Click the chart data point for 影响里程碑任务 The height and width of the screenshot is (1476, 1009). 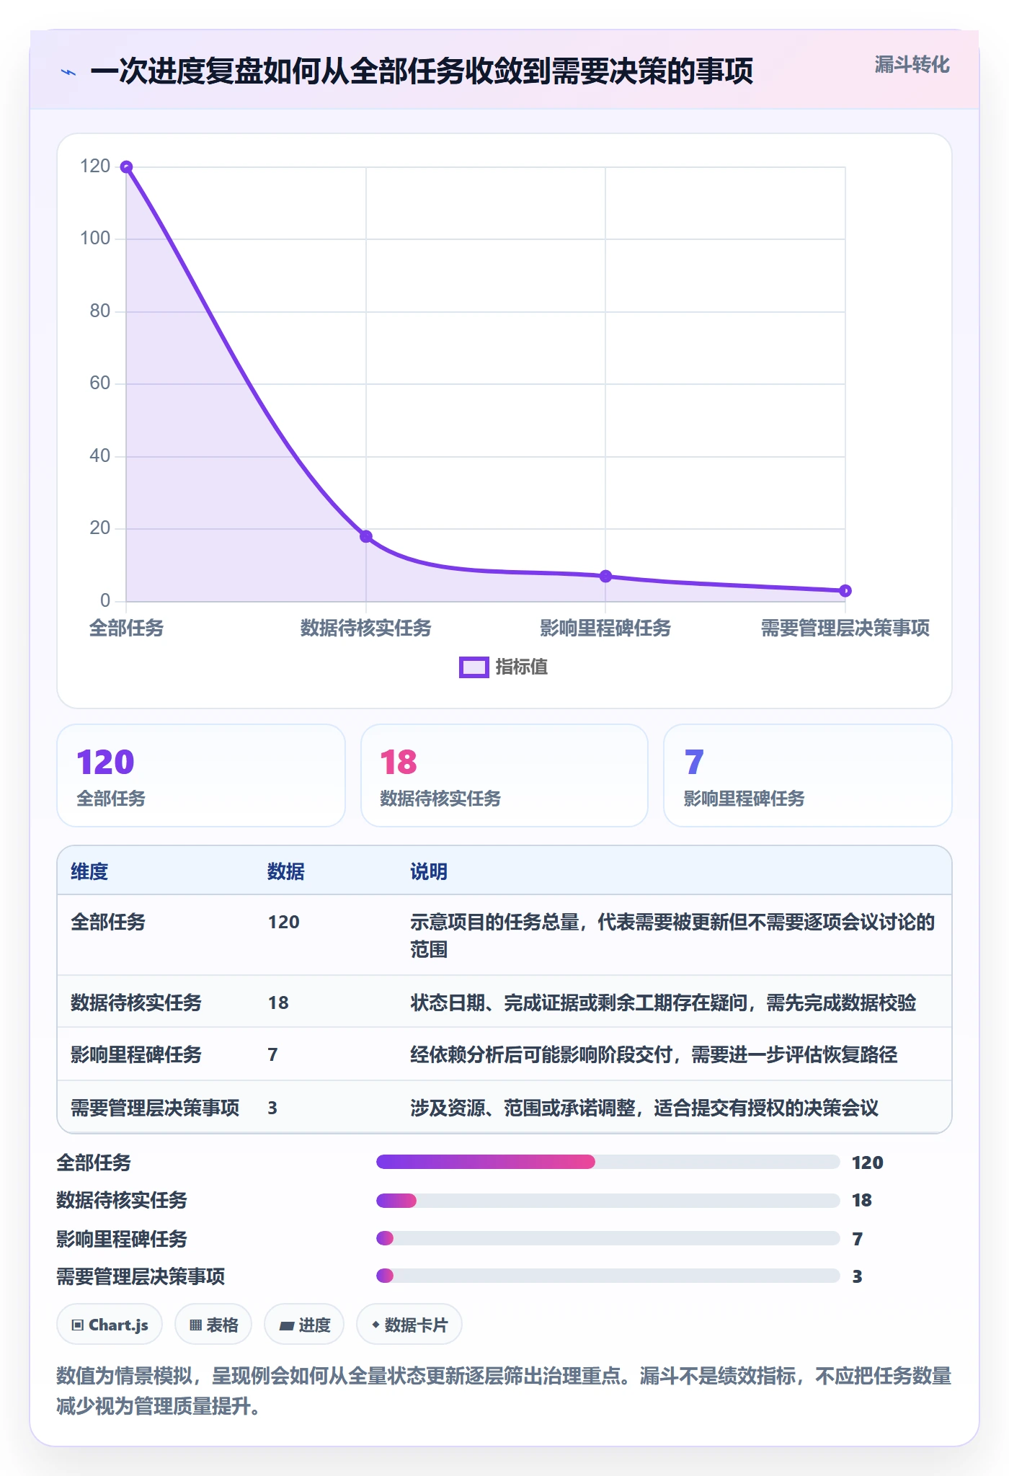click(605, 576)
